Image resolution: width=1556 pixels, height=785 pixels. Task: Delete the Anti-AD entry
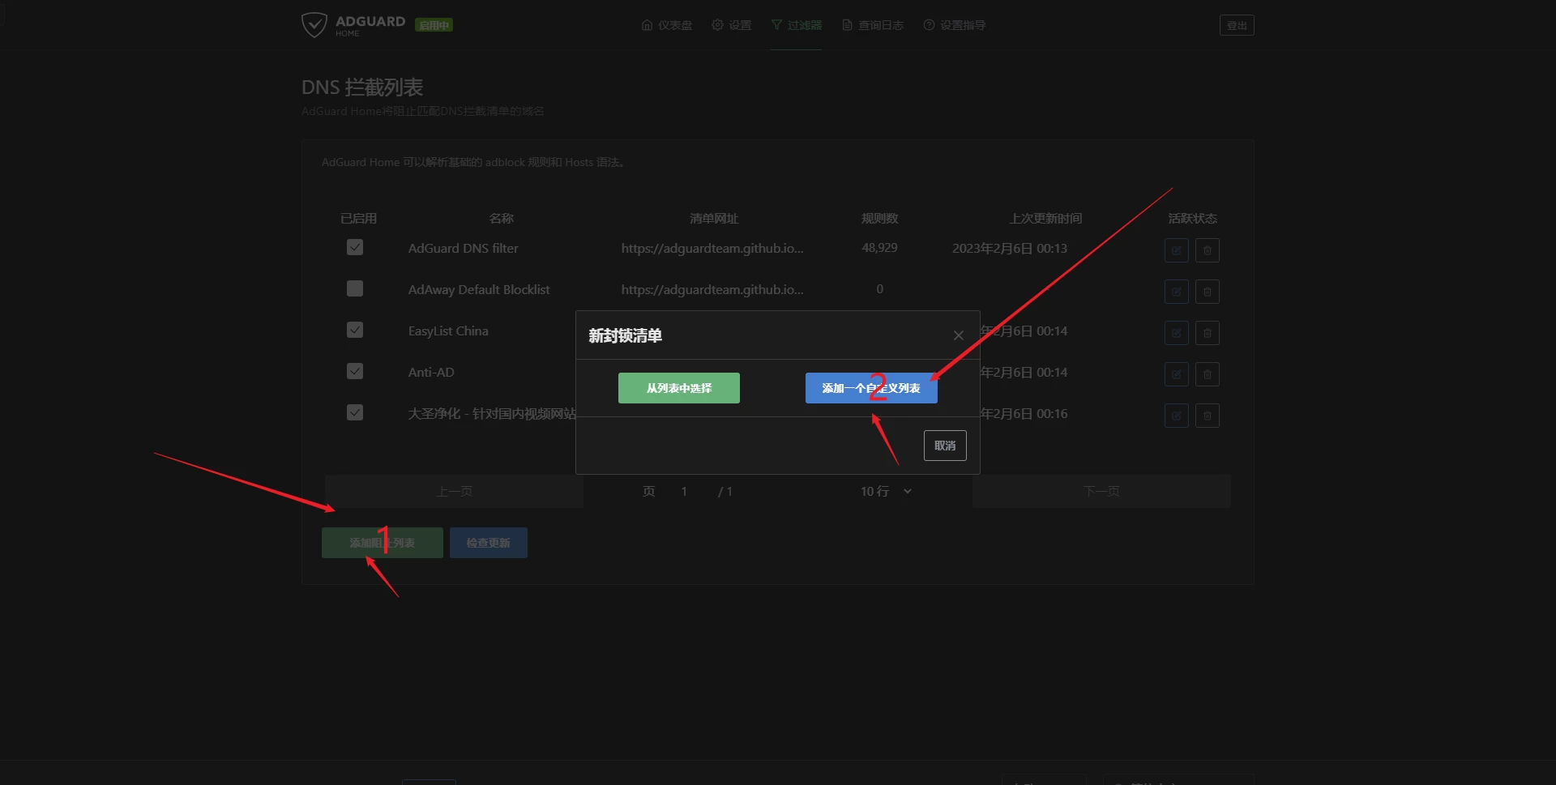click(1208, 374)
